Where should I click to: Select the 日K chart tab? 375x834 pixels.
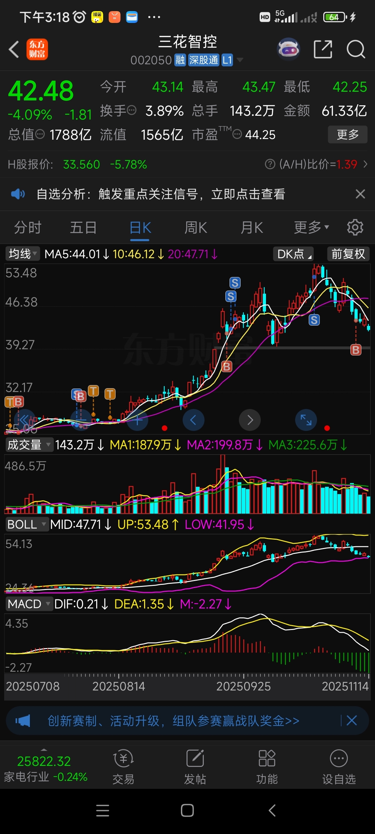(140, 228)
